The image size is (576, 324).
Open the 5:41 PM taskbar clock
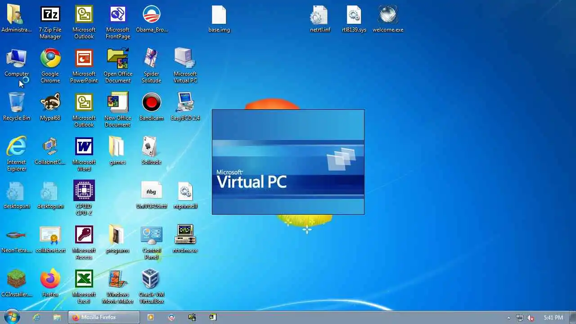[553, 318]
